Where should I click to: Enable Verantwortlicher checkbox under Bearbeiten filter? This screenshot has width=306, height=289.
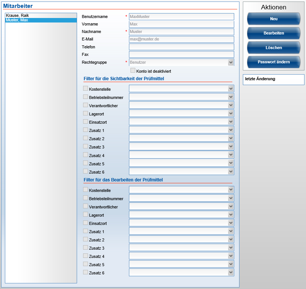[85, 206]
